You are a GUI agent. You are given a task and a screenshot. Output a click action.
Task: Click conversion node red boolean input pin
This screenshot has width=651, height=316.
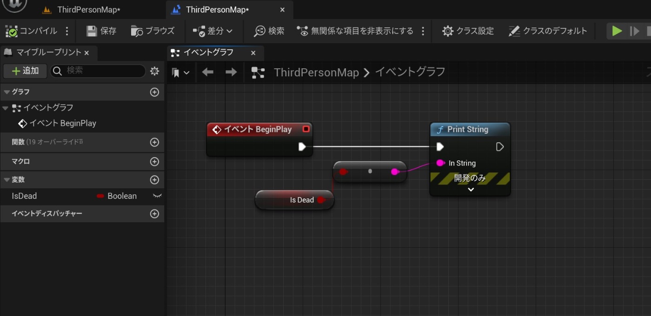(343, 172)
